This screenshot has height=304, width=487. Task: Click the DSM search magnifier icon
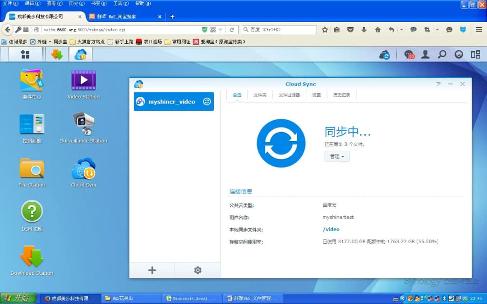(442, 54)
